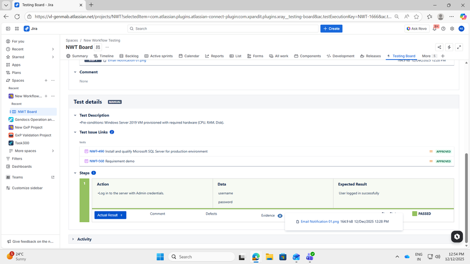This screenshot has width=470, height=264.
Task: Click the page vertical scrollbar
Action: (x=466, y=198)
